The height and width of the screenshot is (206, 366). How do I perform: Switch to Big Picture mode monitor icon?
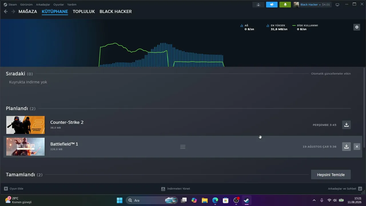tap(337, 5)
